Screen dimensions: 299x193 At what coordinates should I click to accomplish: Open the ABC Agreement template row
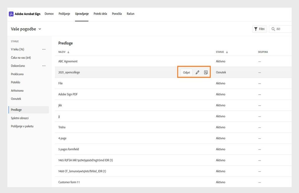click(68, 61)
